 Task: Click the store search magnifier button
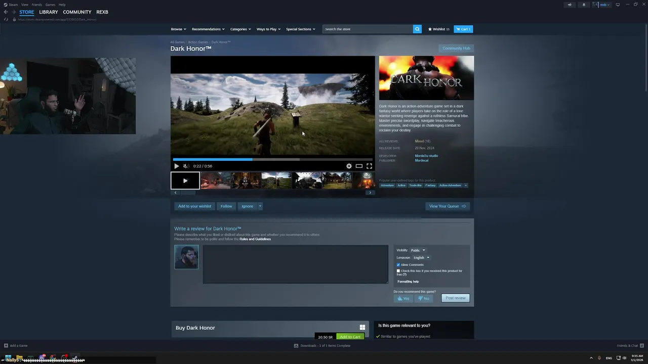coord(417,29)
